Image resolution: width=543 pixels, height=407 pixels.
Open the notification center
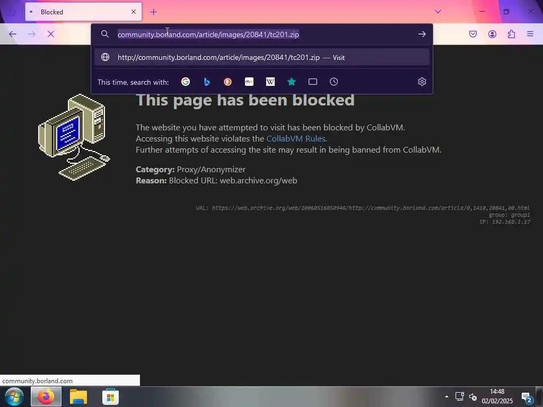coord(527,397)
